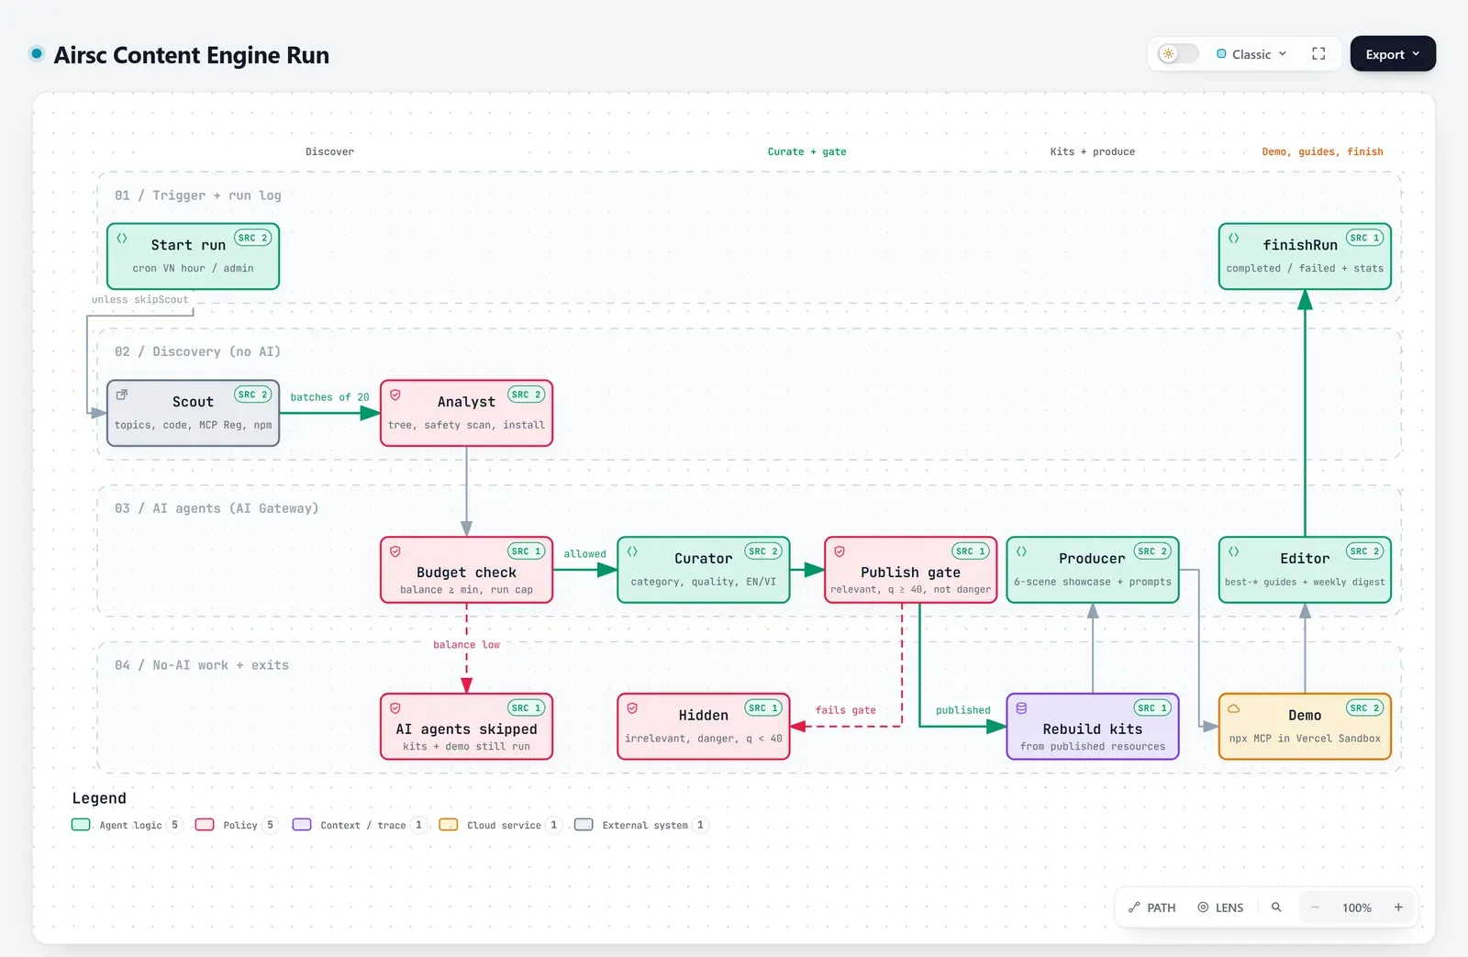Open SRC 1 badge on Hidden node
This screenshot has height=957, width=1468.
pos(763,708)
